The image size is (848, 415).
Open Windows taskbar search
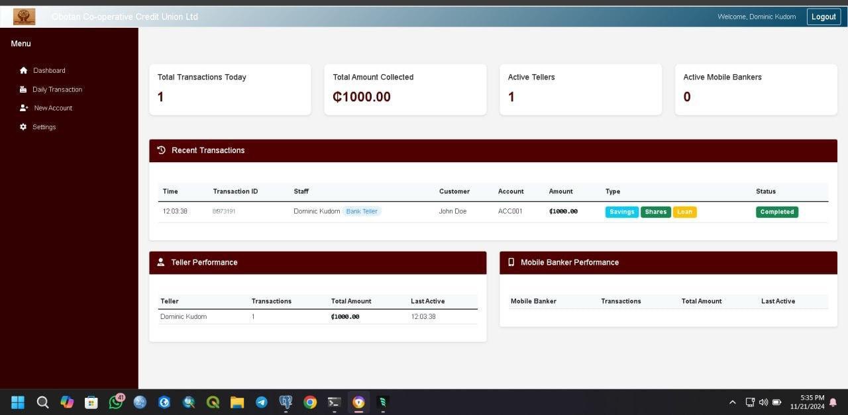click(42, 402)
